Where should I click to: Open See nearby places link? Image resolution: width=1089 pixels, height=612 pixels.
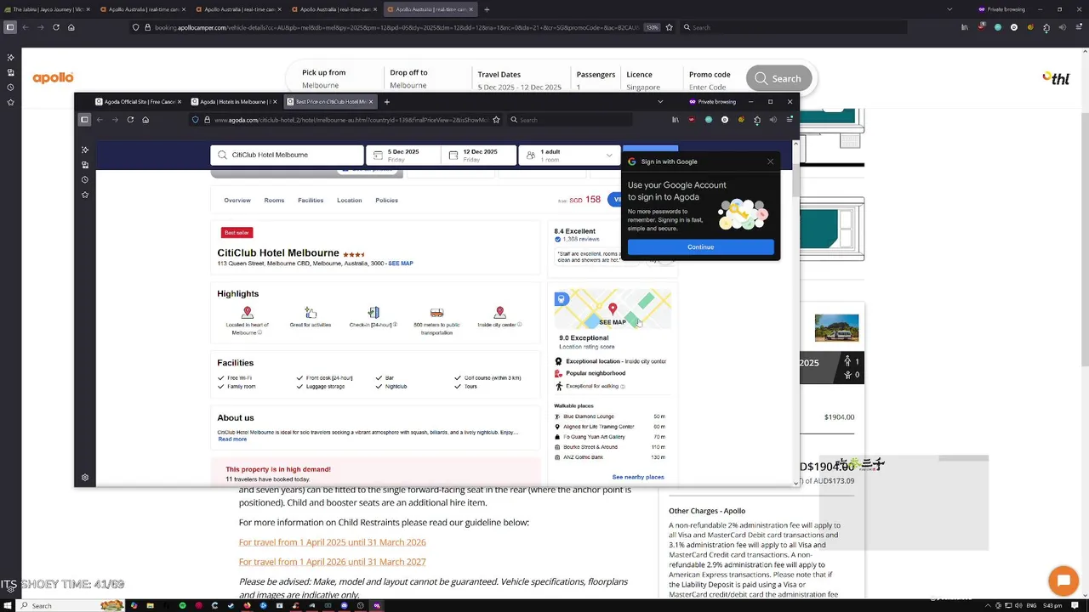(638, 477)
